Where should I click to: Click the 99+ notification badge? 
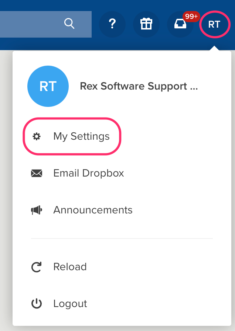[x=191, y=16]
